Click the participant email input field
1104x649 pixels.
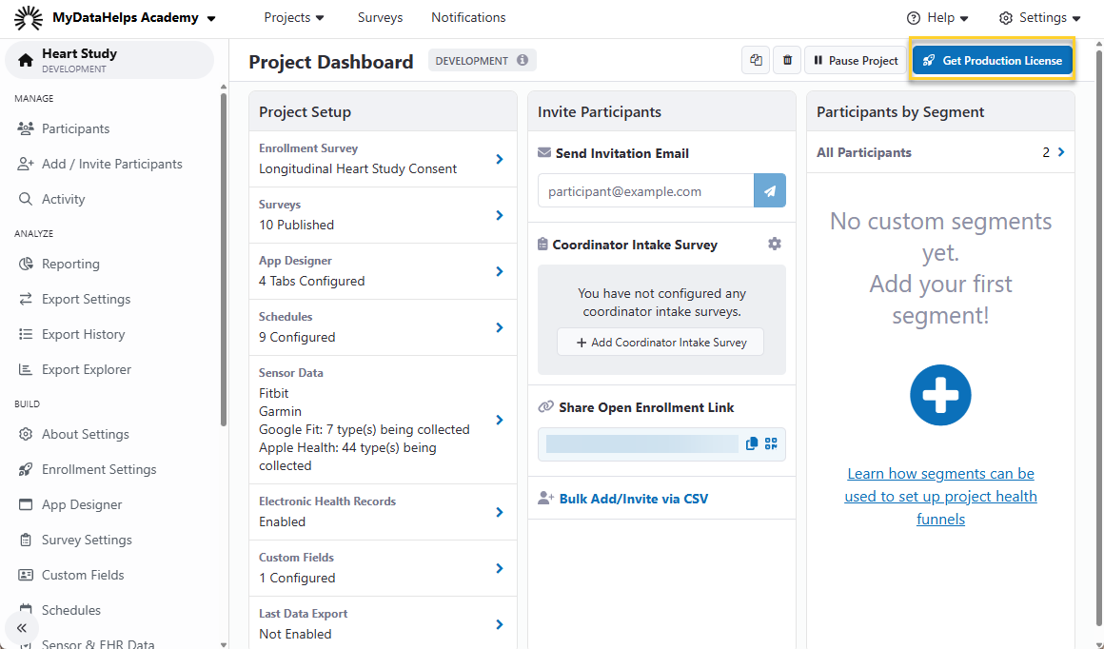[x=645, y=190]
